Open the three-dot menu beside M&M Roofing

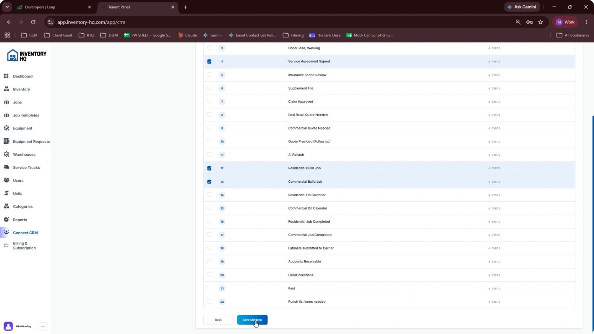(43, 326)
